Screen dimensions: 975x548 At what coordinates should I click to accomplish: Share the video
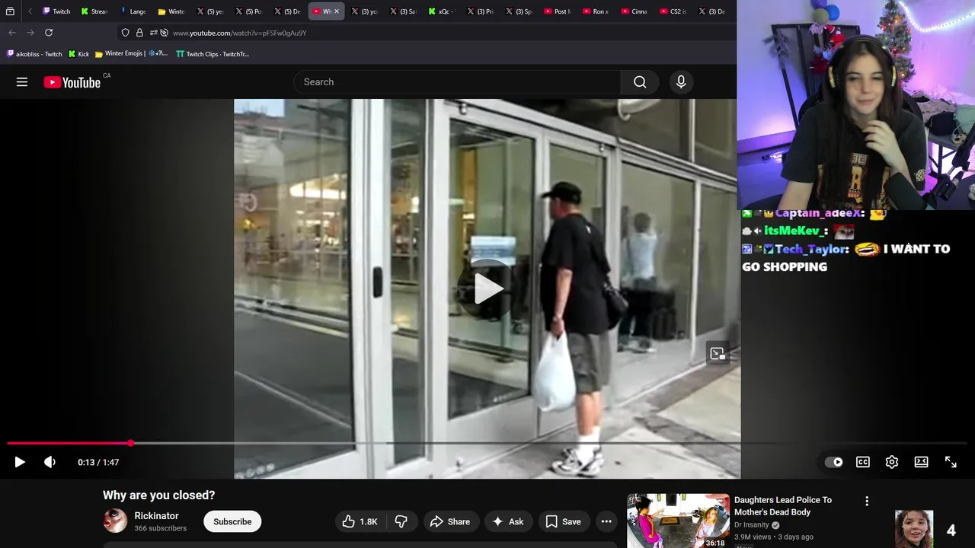click(x=449, y=521)
